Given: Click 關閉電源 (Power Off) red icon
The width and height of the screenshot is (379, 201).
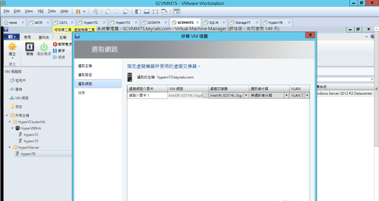Looking at the screenshot, I should point(55,44).
